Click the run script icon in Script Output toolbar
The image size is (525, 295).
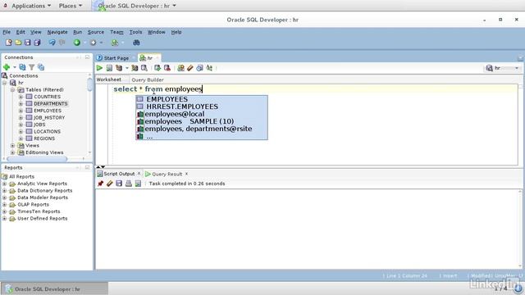coord(138,184)
